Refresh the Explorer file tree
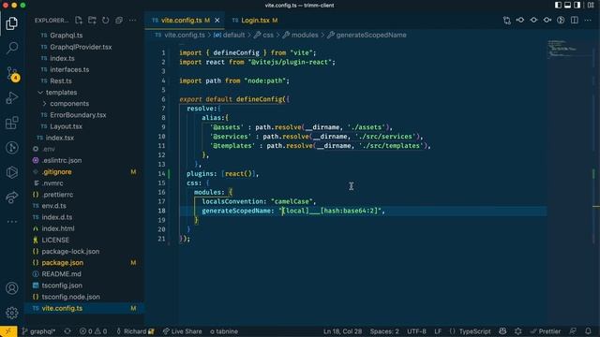 (x=106, y=21)
